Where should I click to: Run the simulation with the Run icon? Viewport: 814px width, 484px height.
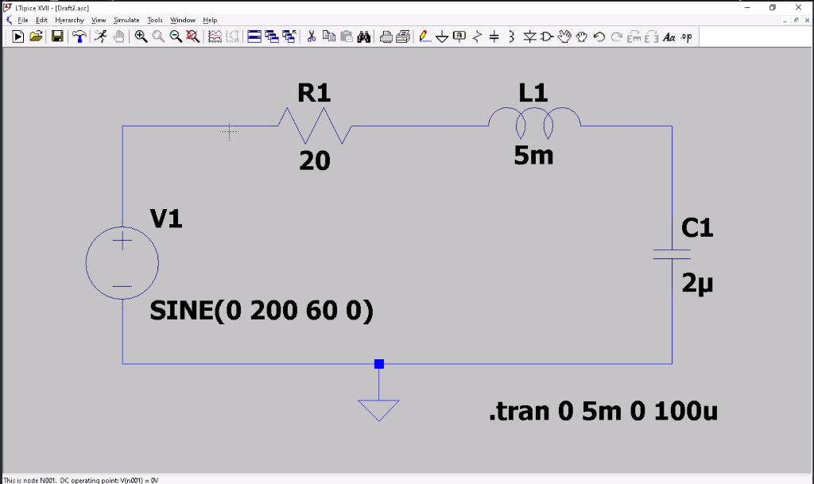pyautogui.click(x=17, y=36)
